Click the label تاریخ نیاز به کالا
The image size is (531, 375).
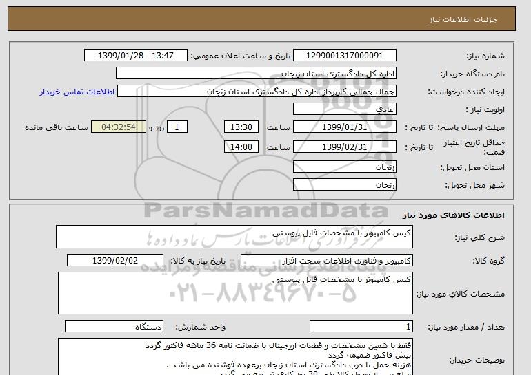[198, 261]
